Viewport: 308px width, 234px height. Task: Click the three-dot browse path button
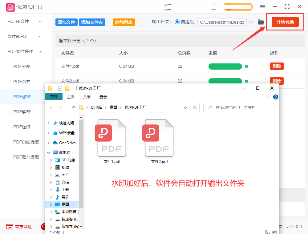tap(251, 22)
